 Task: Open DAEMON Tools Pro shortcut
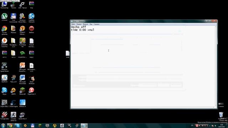coord(4,43)
